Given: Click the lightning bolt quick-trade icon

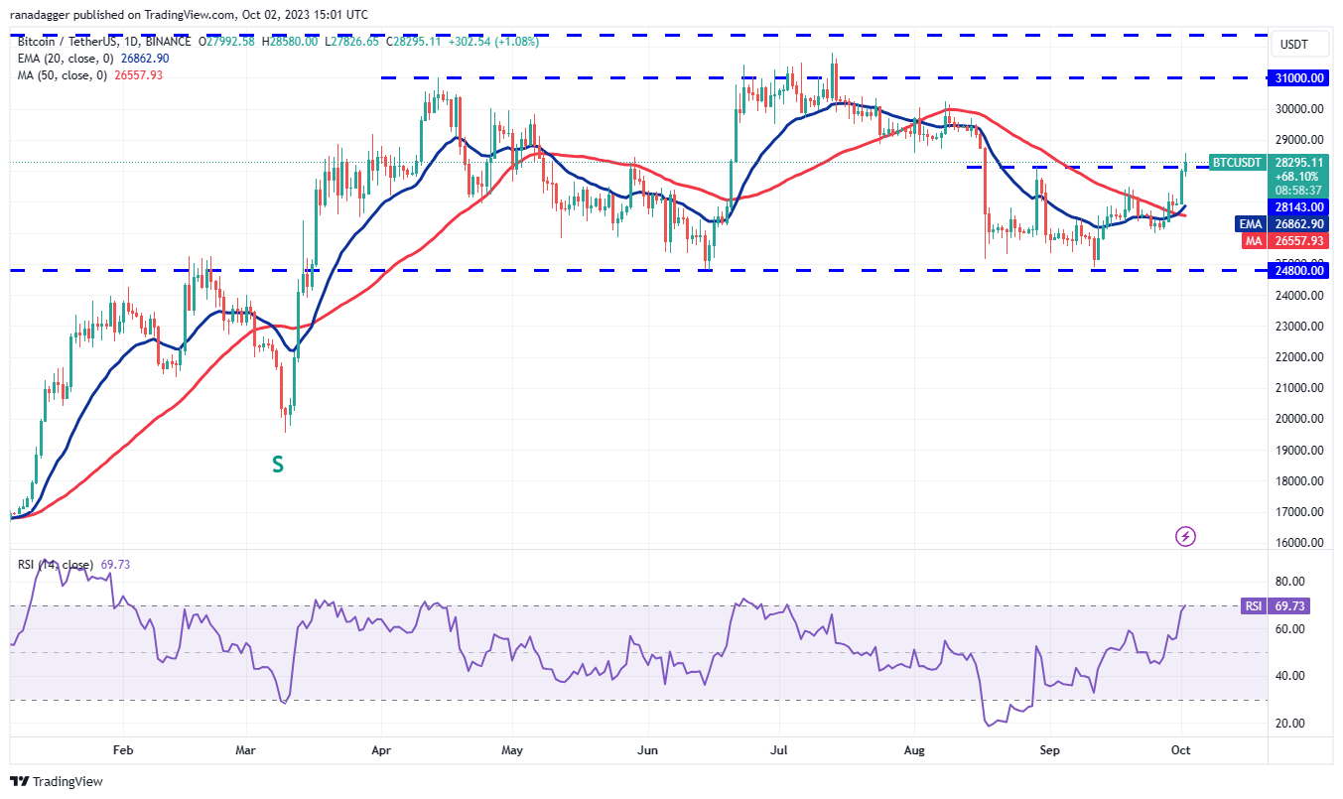Looking at the screenshot, I should [1184, 536].
